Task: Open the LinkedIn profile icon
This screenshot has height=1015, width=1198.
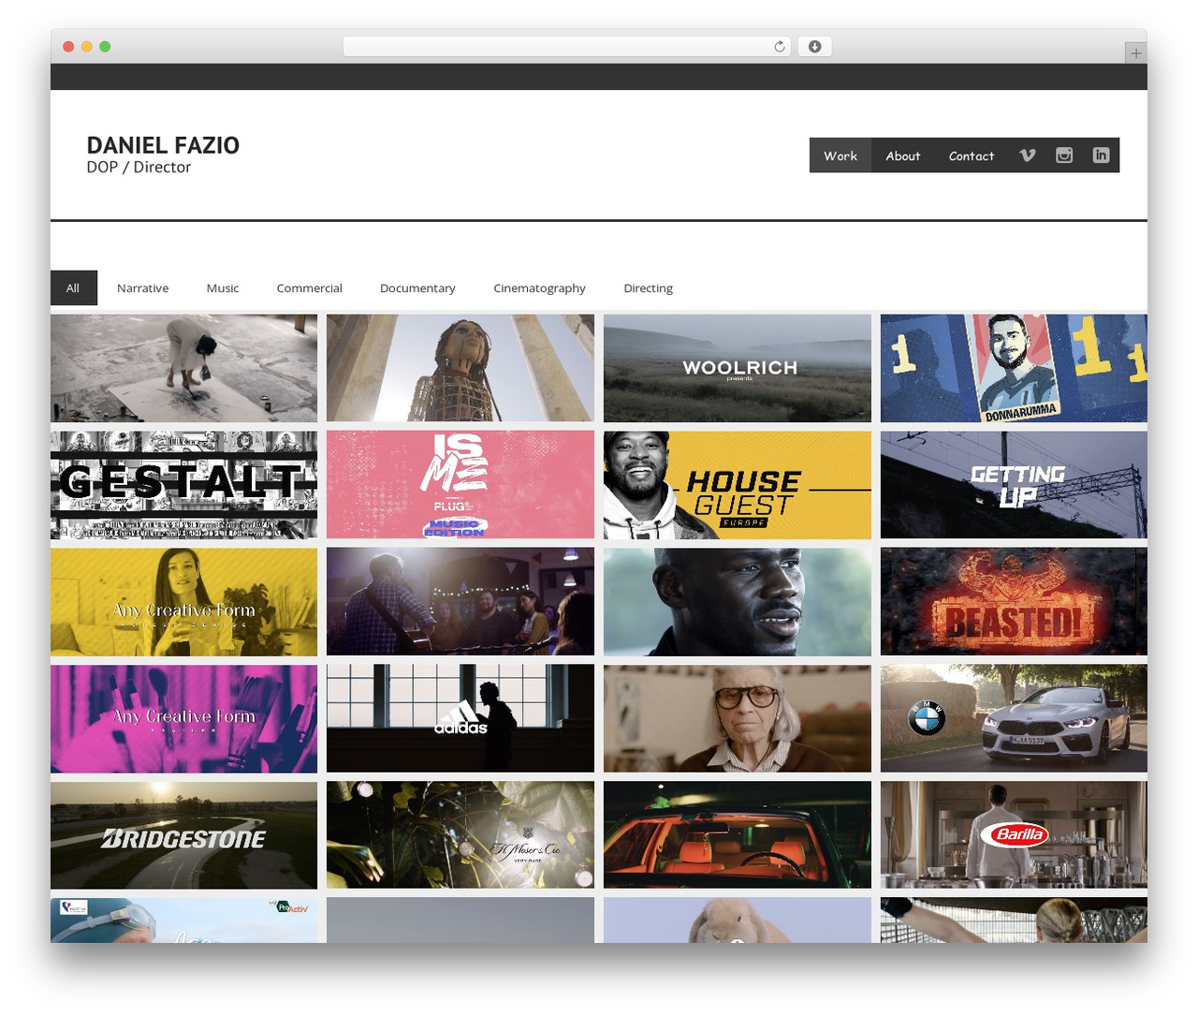Action: (1101, 155)
